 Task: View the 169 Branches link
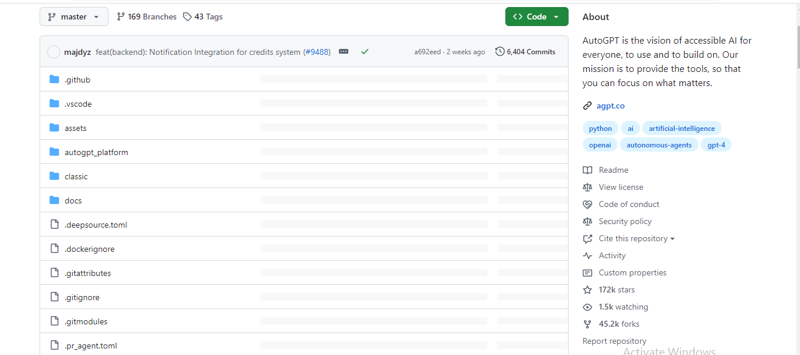coord(147,17)
